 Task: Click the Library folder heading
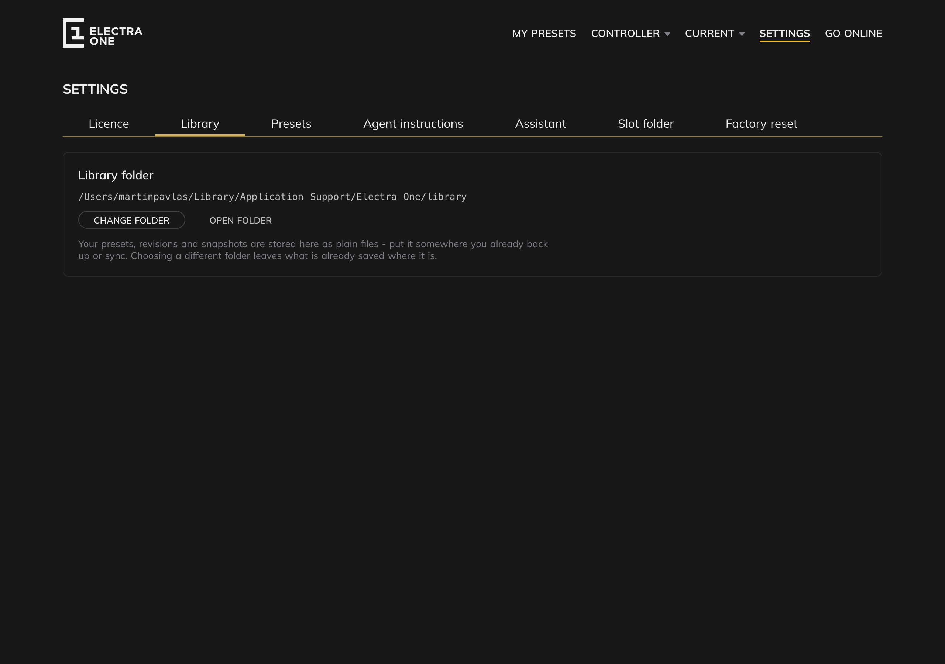[116, 175]
